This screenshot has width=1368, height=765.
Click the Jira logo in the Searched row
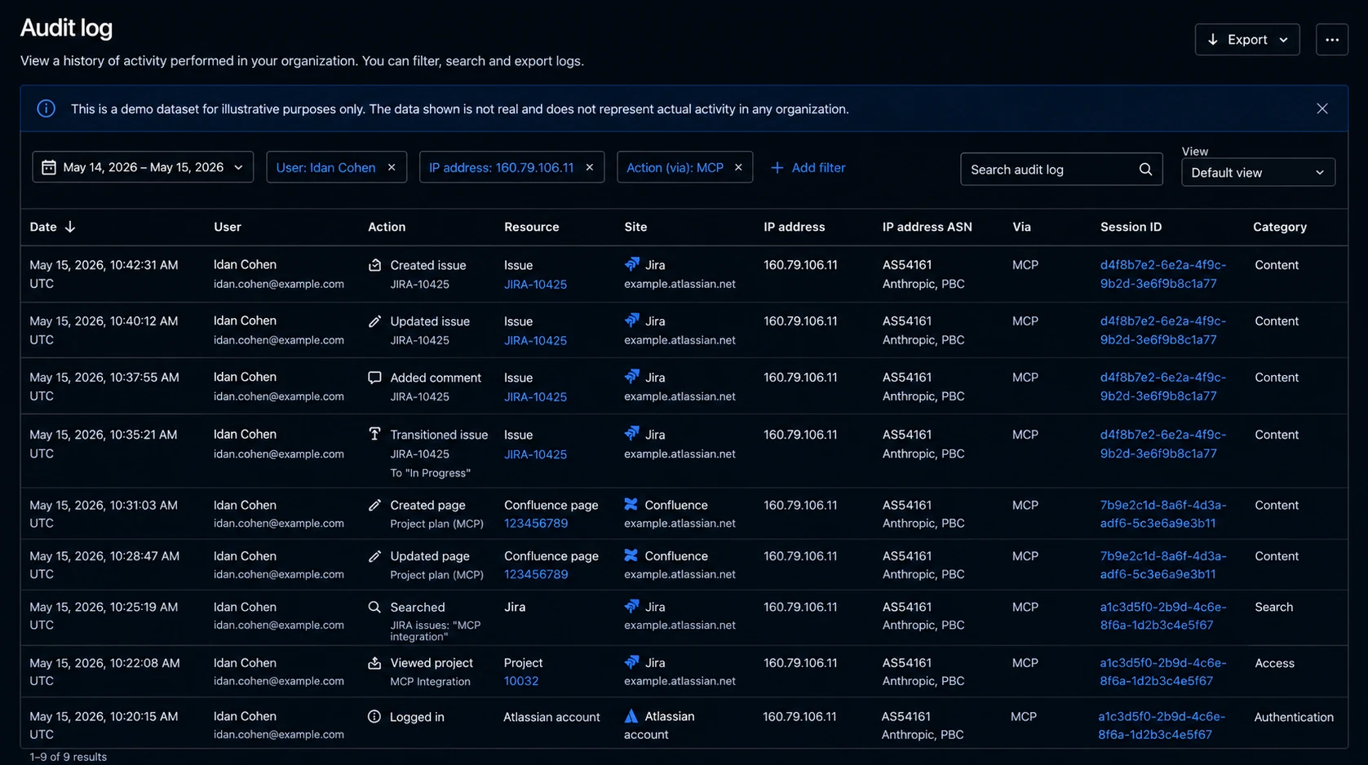631,607
